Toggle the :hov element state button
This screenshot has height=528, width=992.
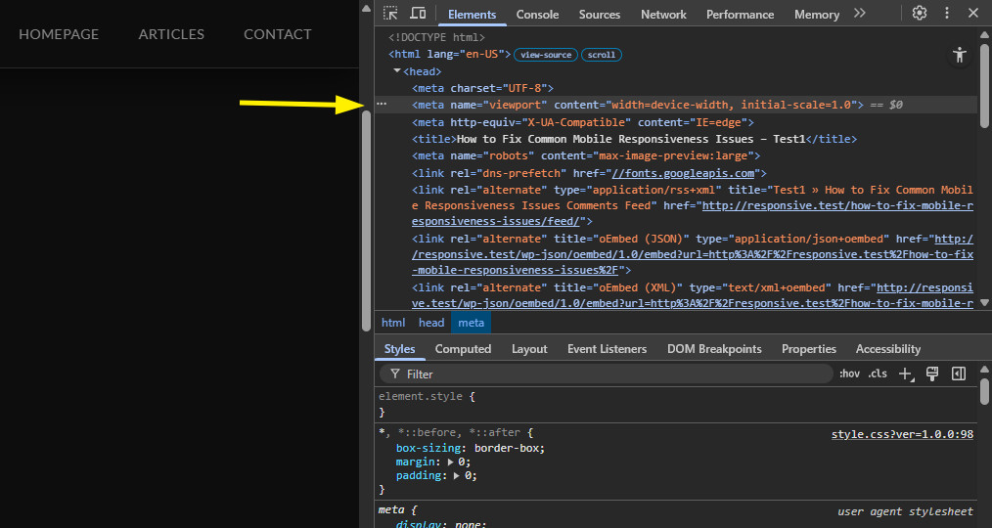click(x=849, y=374)
